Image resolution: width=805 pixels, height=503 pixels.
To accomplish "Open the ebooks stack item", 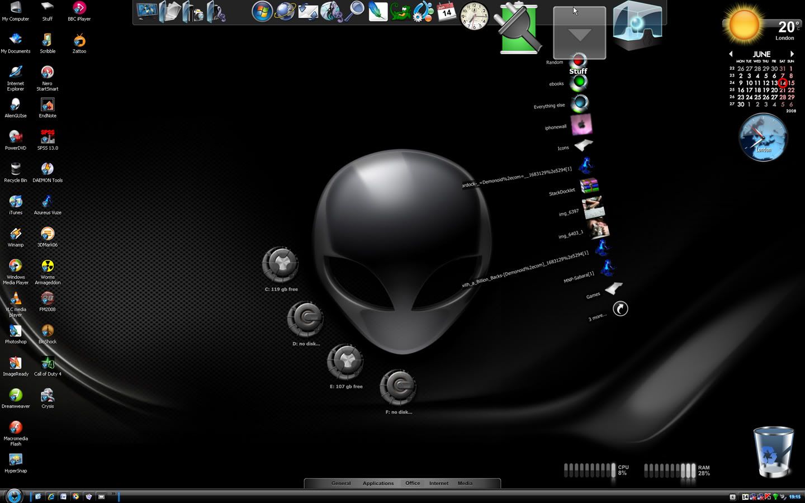I will click(x=580, y=82).
